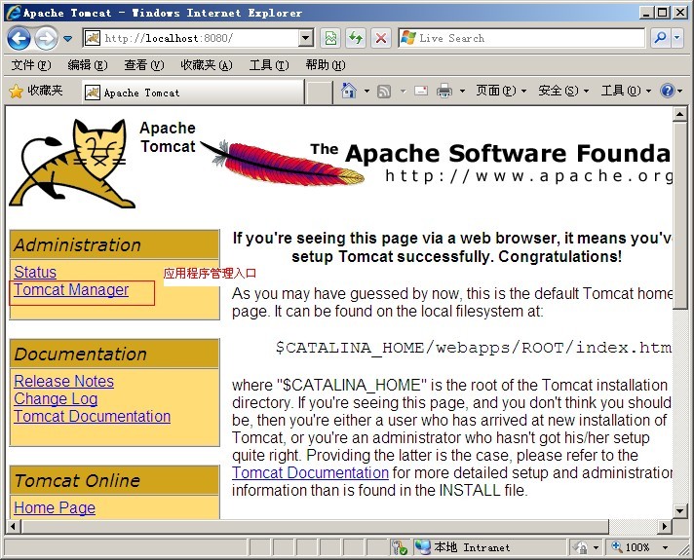
Task: Open search provider dropdown arrow
Action: pos(677,39)
